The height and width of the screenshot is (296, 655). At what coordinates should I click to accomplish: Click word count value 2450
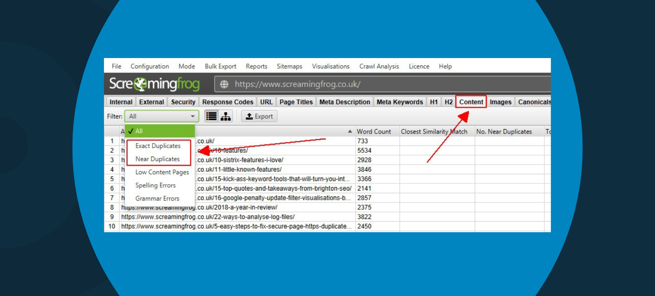pyautogui.click(x=364, y=226)
